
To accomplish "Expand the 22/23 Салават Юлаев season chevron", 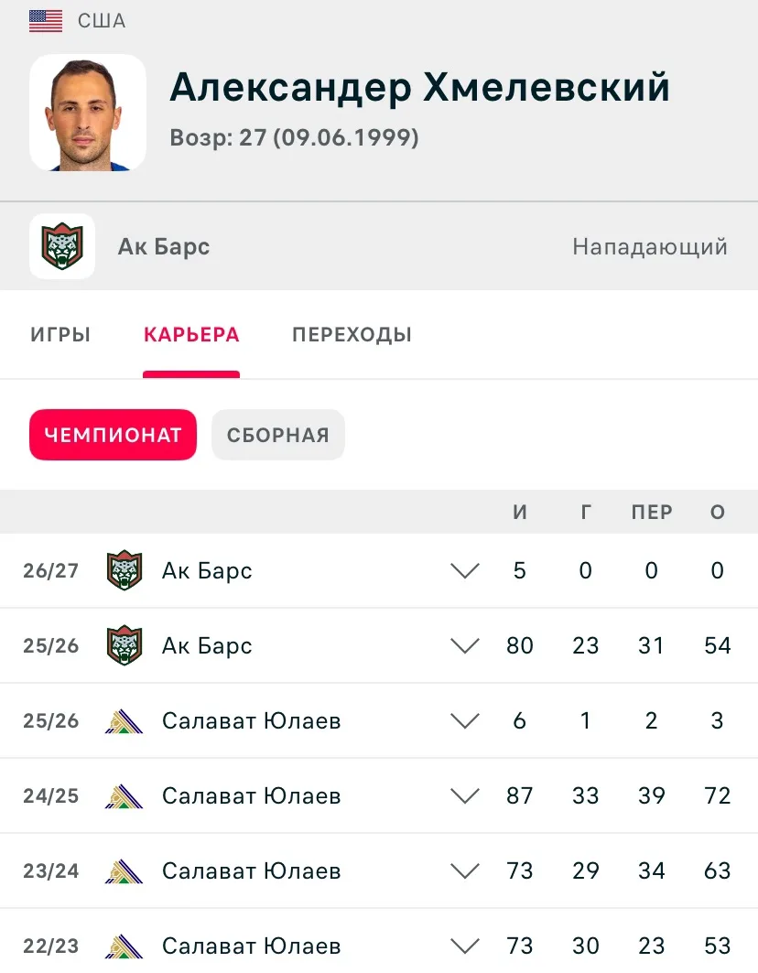I will (x=465, y=946).
